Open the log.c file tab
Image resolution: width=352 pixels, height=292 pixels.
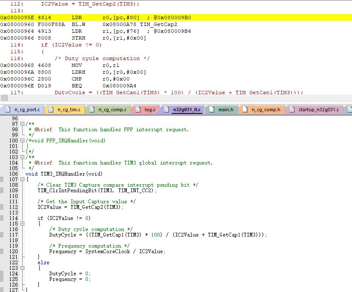click(x=146, y=110)
